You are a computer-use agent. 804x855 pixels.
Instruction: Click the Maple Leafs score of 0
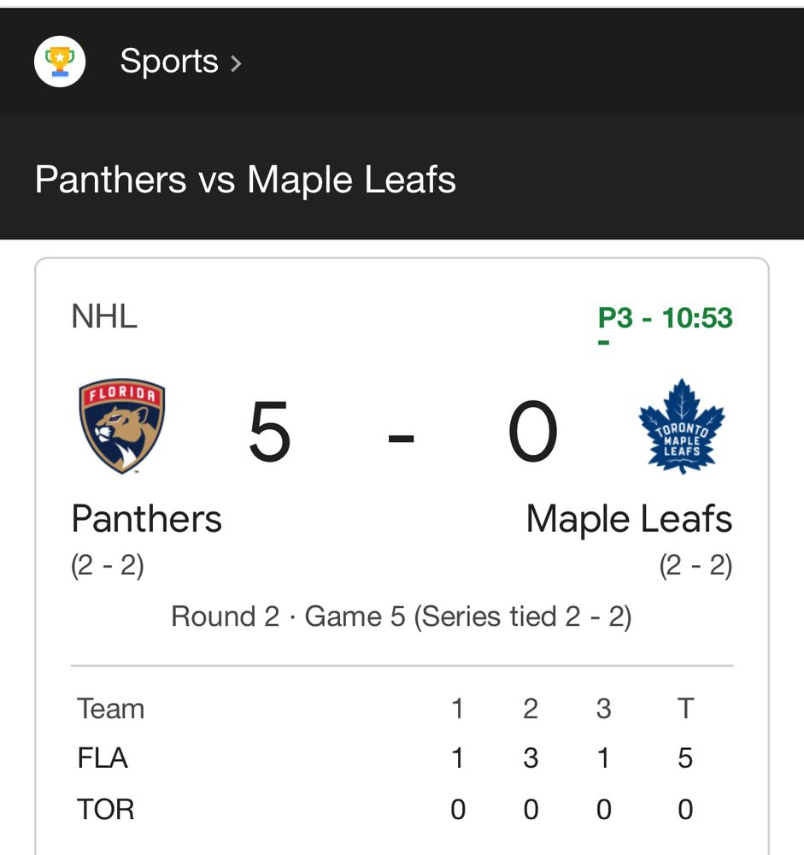click(x=533, y=433)
